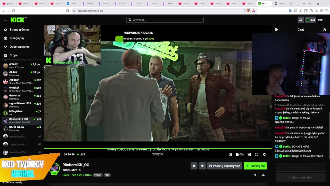Viewport: 330px width, 186px height.
Task: Share the stream using the share icon
Action: click(255, 175)
